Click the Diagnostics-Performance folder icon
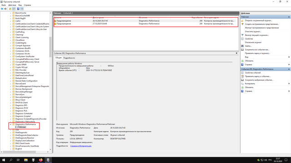The height and width of the screenshot is (163, 291). point(13,125)
